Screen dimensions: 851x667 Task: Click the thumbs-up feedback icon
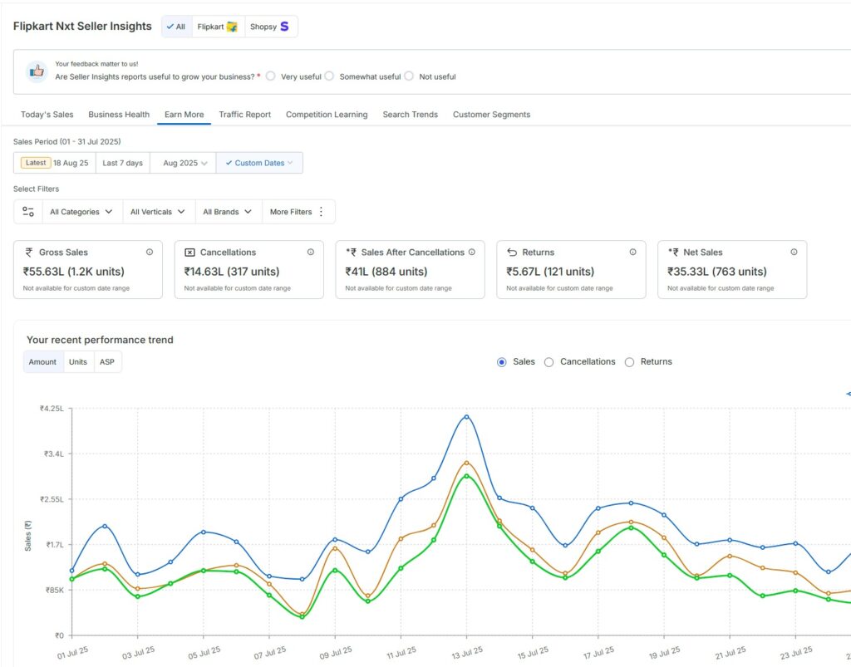click(x=37, y=71)
